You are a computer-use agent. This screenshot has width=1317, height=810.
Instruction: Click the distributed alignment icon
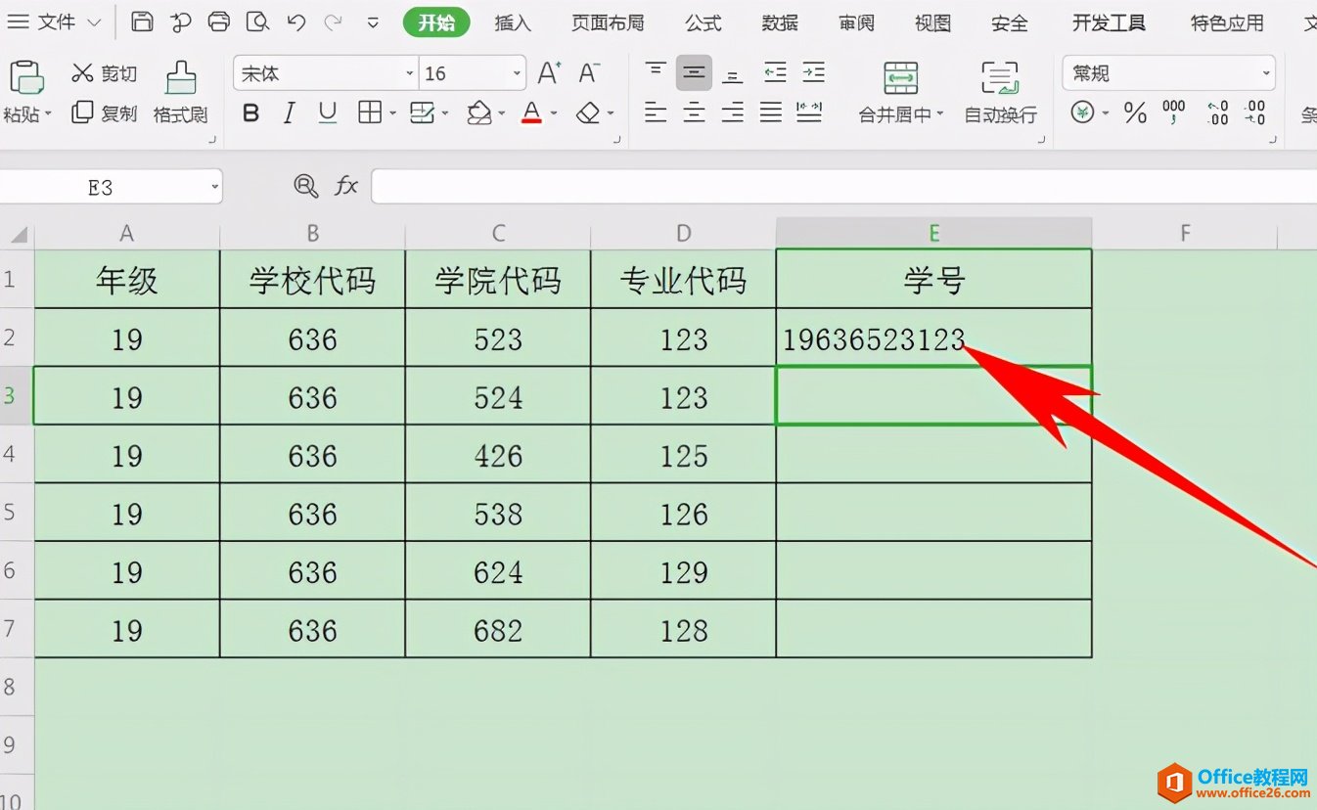tap(809, 113)
